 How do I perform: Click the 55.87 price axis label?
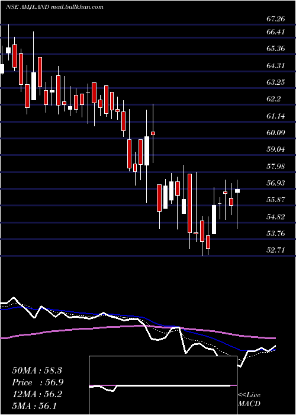click(276, 200)
